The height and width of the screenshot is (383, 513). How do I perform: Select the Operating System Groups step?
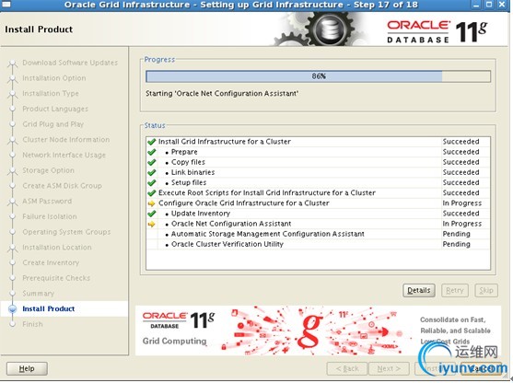click(x=66, y=232)
